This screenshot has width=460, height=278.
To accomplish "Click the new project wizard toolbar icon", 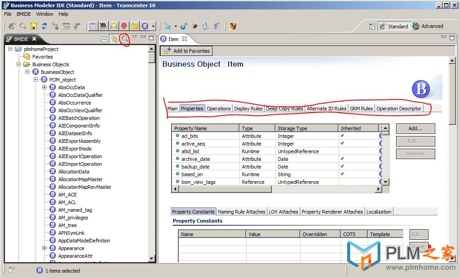I will coord(12,26).
